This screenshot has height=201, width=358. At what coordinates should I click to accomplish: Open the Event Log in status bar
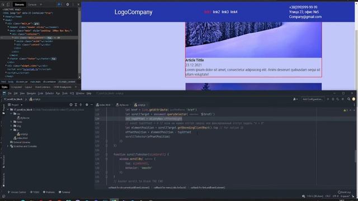click(x=345, y=192)
